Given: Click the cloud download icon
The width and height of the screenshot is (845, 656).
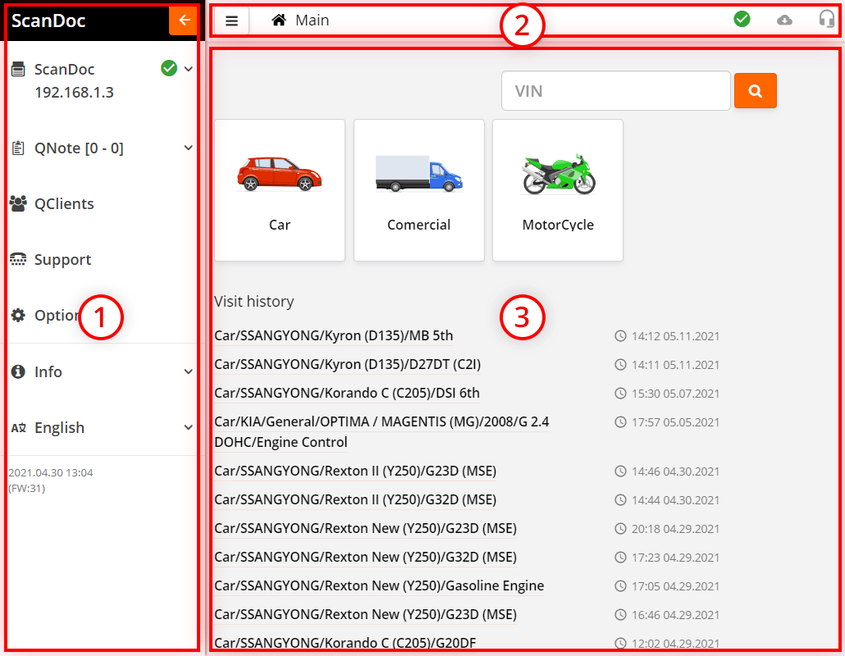Looking at the screenshot, I should 783,18.
